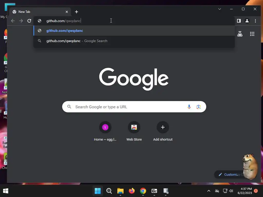Click the globe icon in the address bar
The height and width of the screenshot is (197, 263).
click(x=40, y=21)
